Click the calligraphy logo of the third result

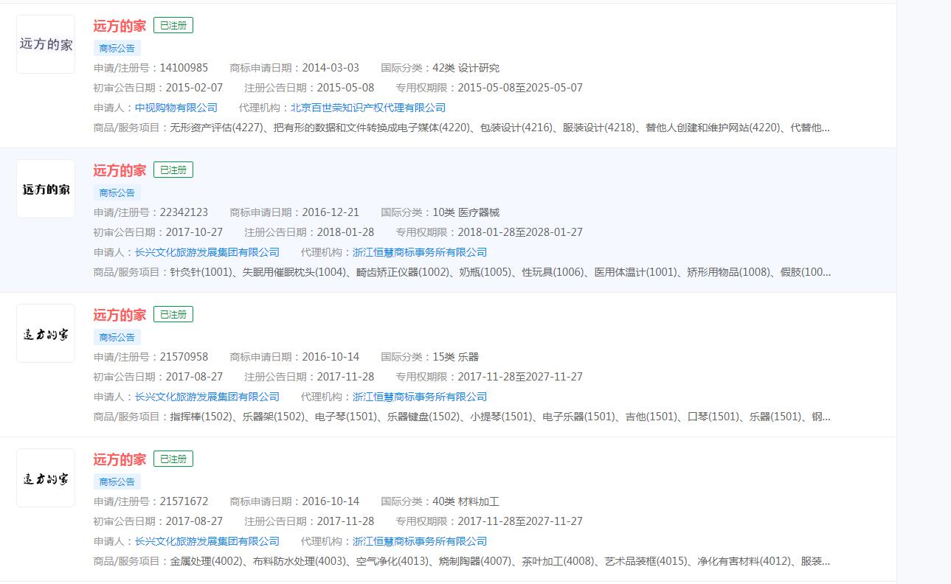45,333
